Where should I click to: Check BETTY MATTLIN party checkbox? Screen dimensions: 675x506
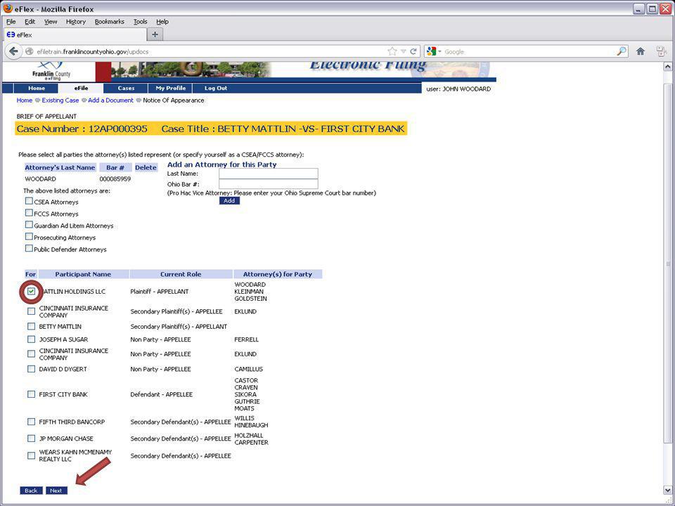[31, 326]
